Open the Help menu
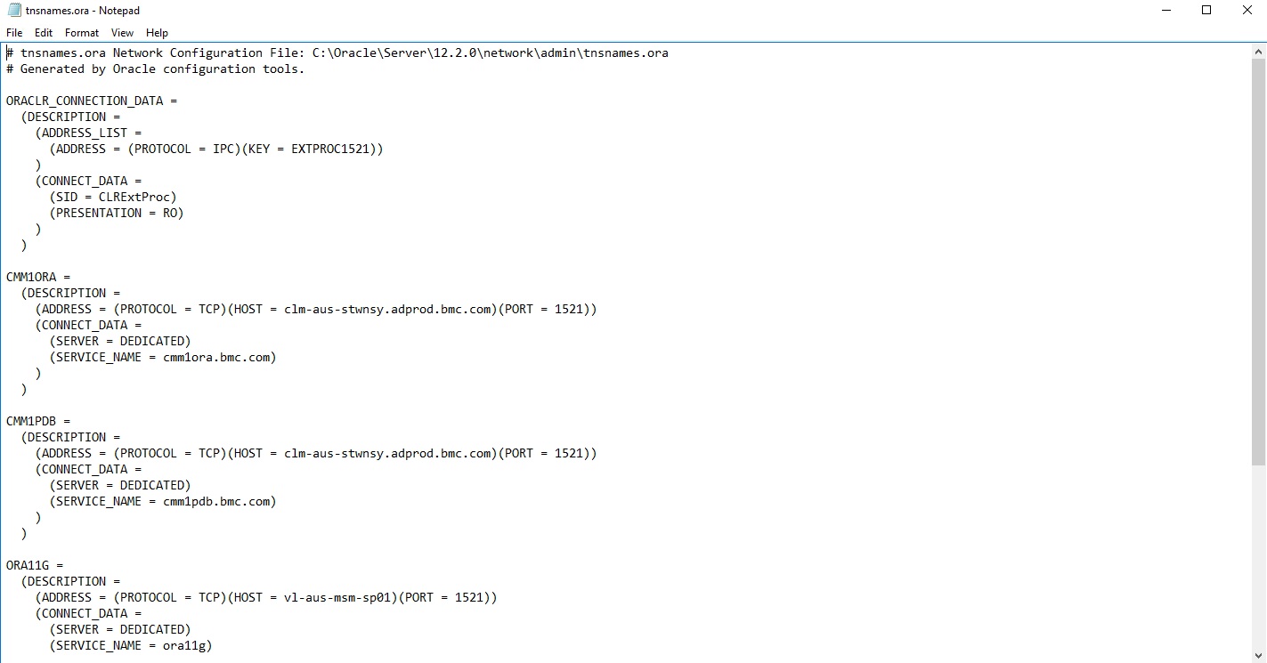Viewport: 1267px width, 663px height. [x=157, y=33]
